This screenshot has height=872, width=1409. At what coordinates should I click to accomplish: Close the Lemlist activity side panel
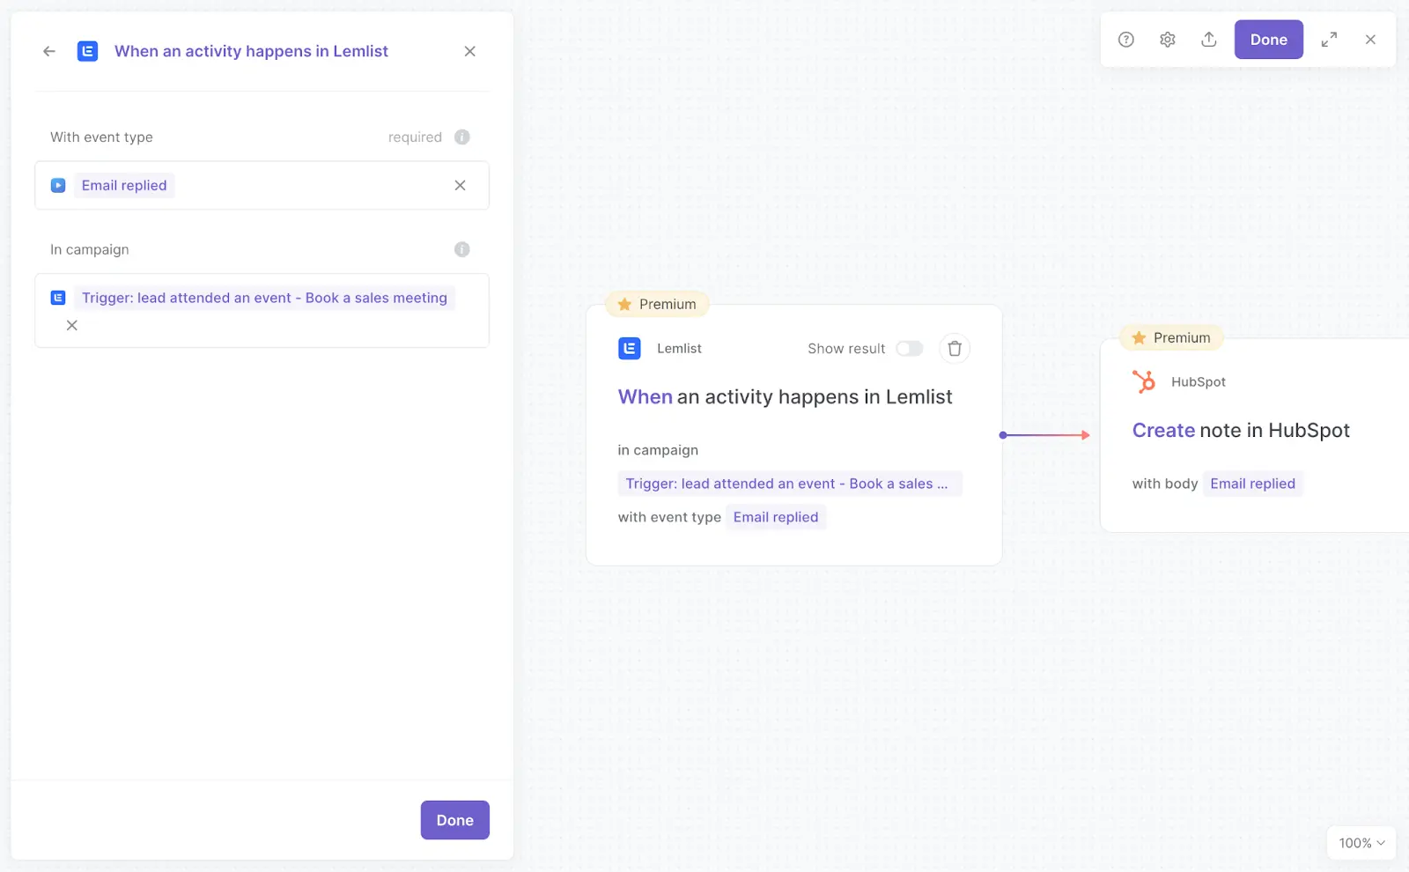(x=470, y=51)
